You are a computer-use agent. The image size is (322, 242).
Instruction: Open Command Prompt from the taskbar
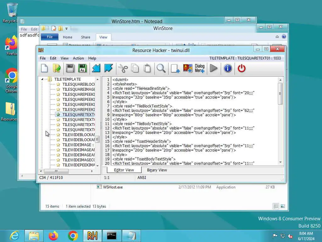[112, 236]
